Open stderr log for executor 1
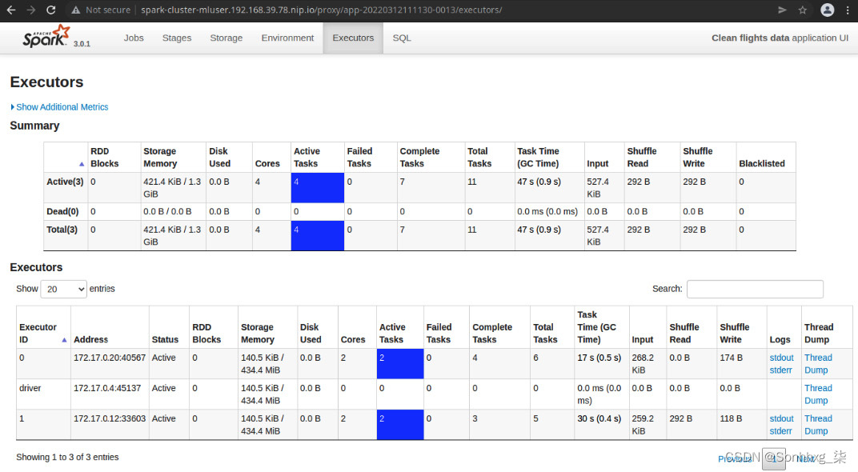Screen dimensions: 858x472 781,430
